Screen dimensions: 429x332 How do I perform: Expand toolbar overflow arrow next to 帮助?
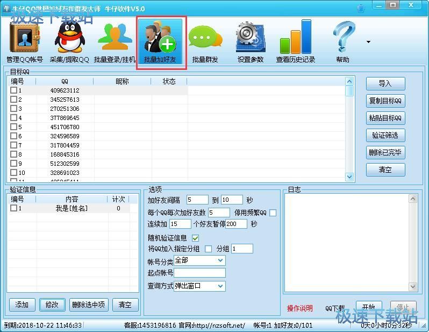pos(369,42)
